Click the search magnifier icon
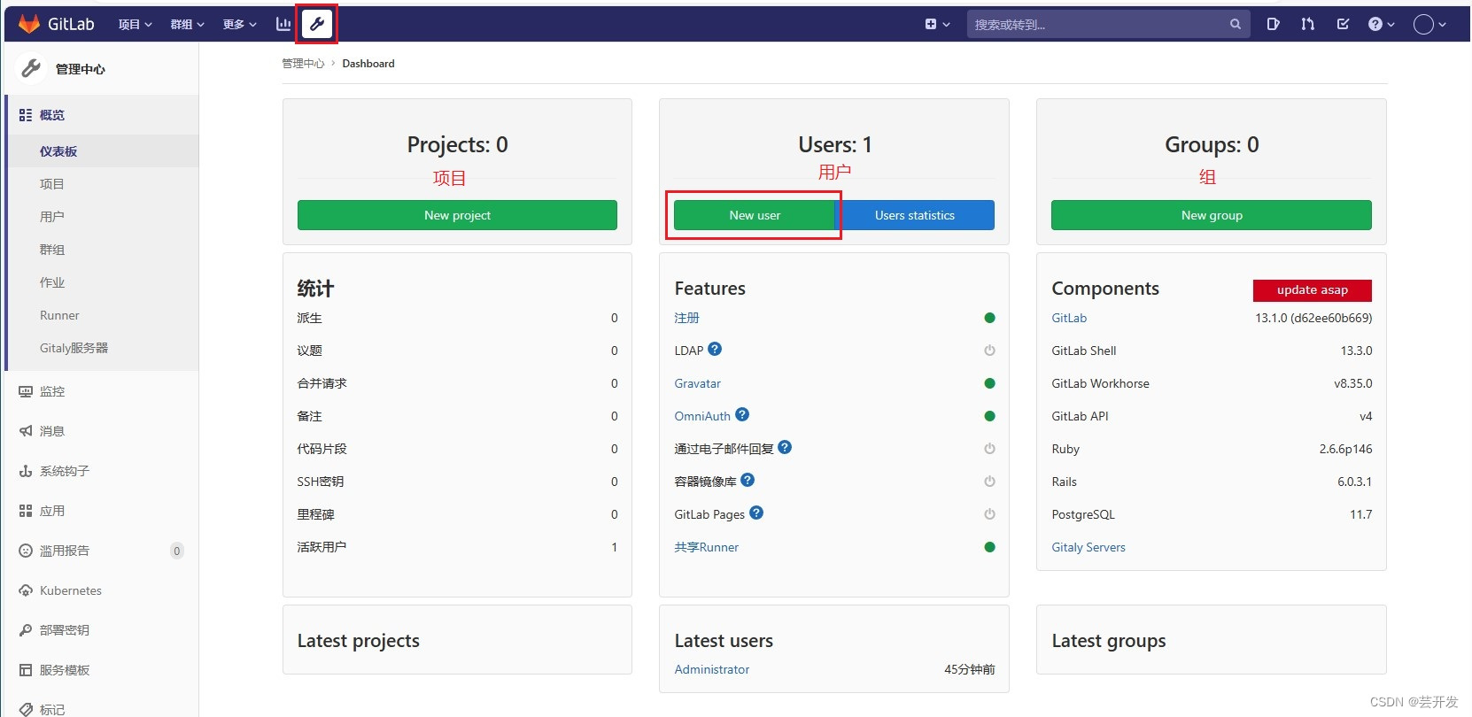Image resolution: width=1472 pixels, height=717 pixels. pos(1235,24)
